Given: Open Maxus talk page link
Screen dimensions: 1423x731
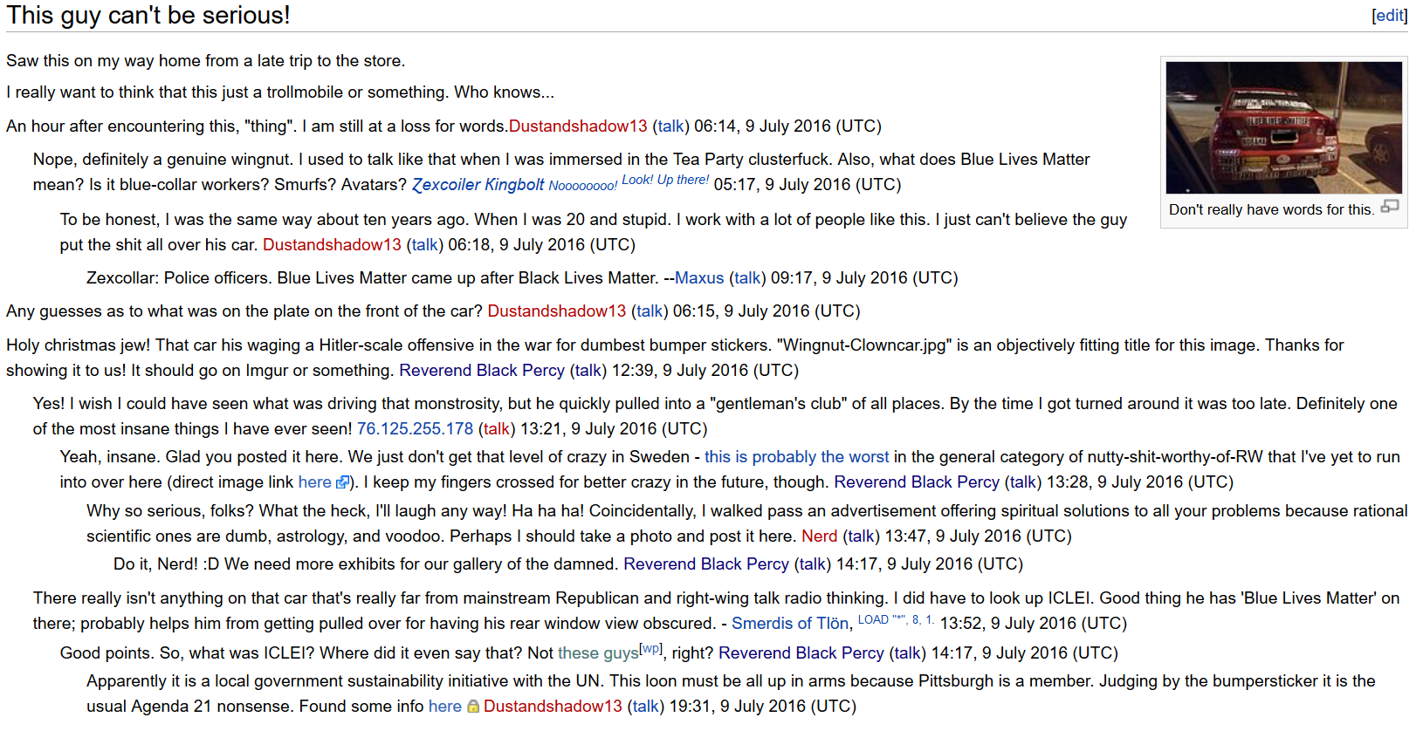Looking at the screenshot, I should point(747,278).
